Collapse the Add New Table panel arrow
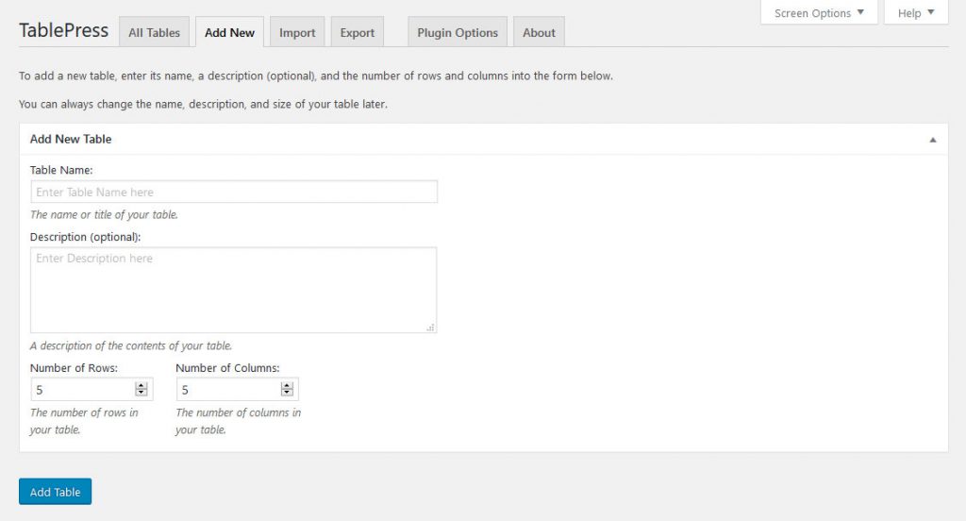 point(932,140)
